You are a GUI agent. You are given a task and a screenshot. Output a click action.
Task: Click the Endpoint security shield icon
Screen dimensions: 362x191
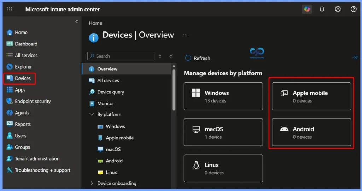click(x=10, y=101)
